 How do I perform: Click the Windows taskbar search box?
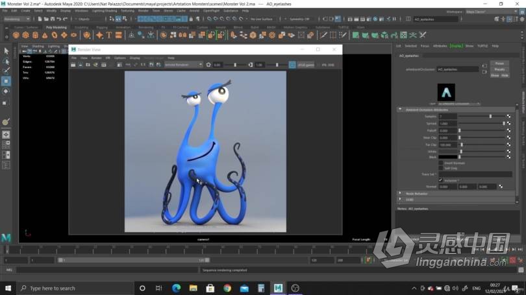click(x=75, y=288)
